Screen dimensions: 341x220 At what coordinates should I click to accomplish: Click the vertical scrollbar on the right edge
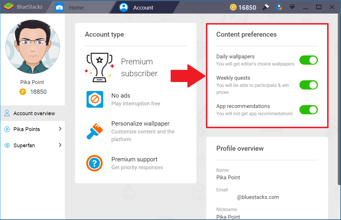point(339,100)
